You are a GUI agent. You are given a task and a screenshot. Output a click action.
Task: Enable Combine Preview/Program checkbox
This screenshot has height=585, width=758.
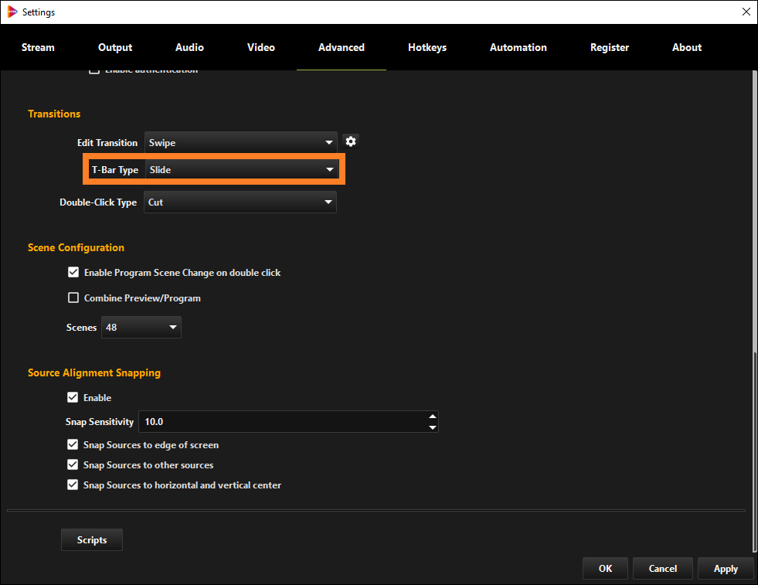(x=73, y=298)
